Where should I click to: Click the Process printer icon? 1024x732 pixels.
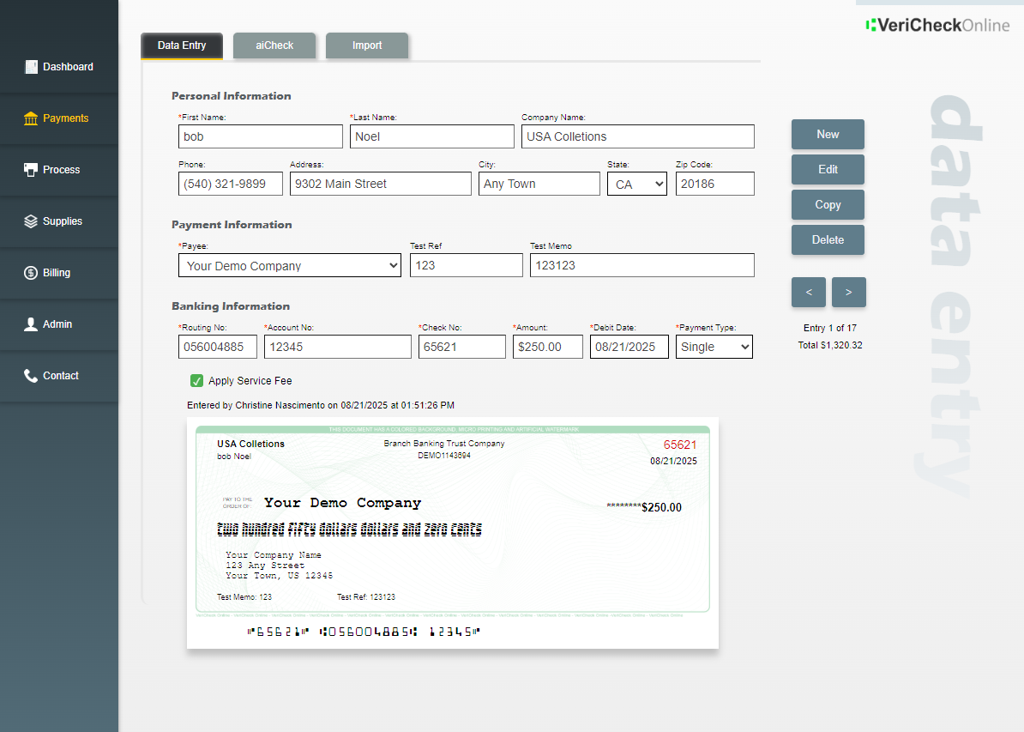pos(32,170)
